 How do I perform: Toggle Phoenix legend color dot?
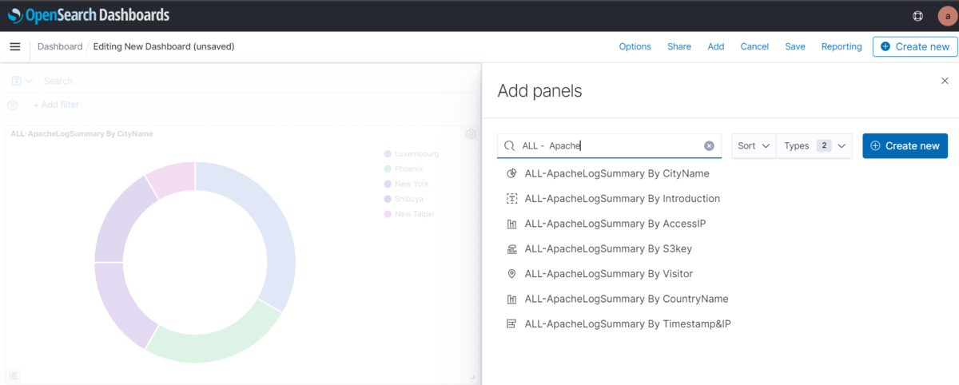point(388,169)
